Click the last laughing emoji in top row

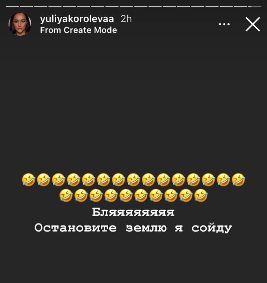[238, 180]
